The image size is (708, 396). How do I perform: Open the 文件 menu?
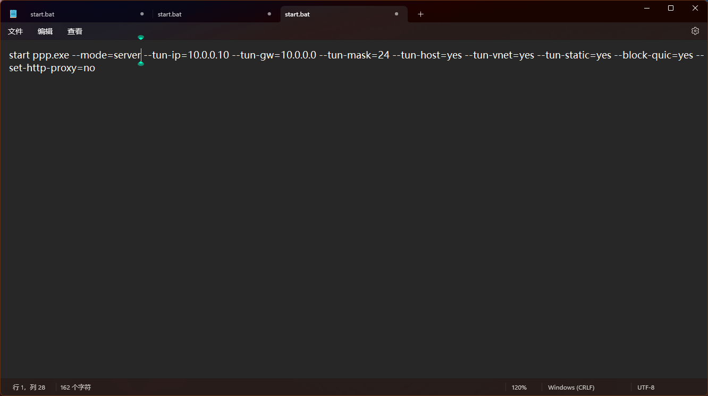tap(15, 31)
